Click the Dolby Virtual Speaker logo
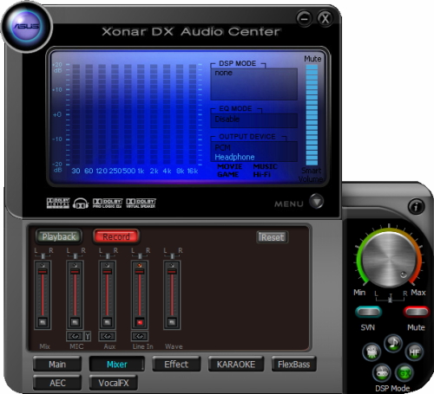The height and width of the screenshot is (394, 434). [x=141, y=203]
